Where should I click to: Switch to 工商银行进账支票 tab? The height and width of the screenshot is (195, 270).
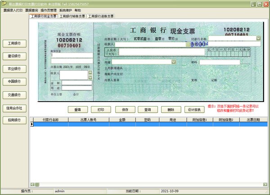101,16
